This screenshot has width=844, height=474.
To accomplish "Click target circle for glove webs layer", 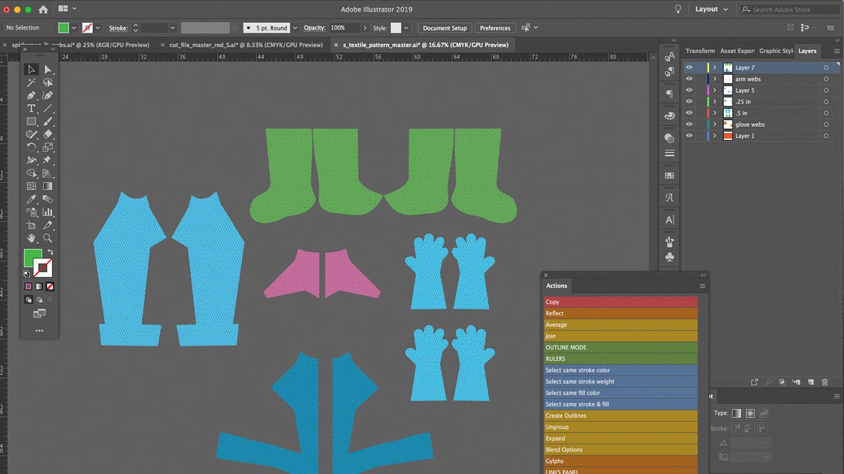I will 826,124.
